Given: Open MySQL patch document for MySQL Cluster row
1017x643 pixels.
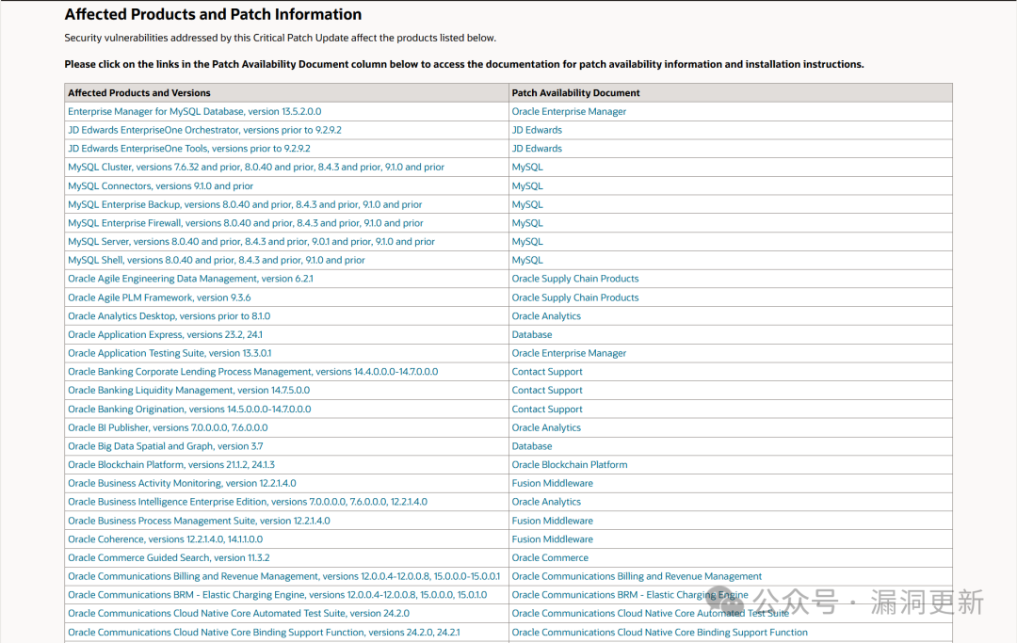Looking at the screenshot, I should (527, 168).
